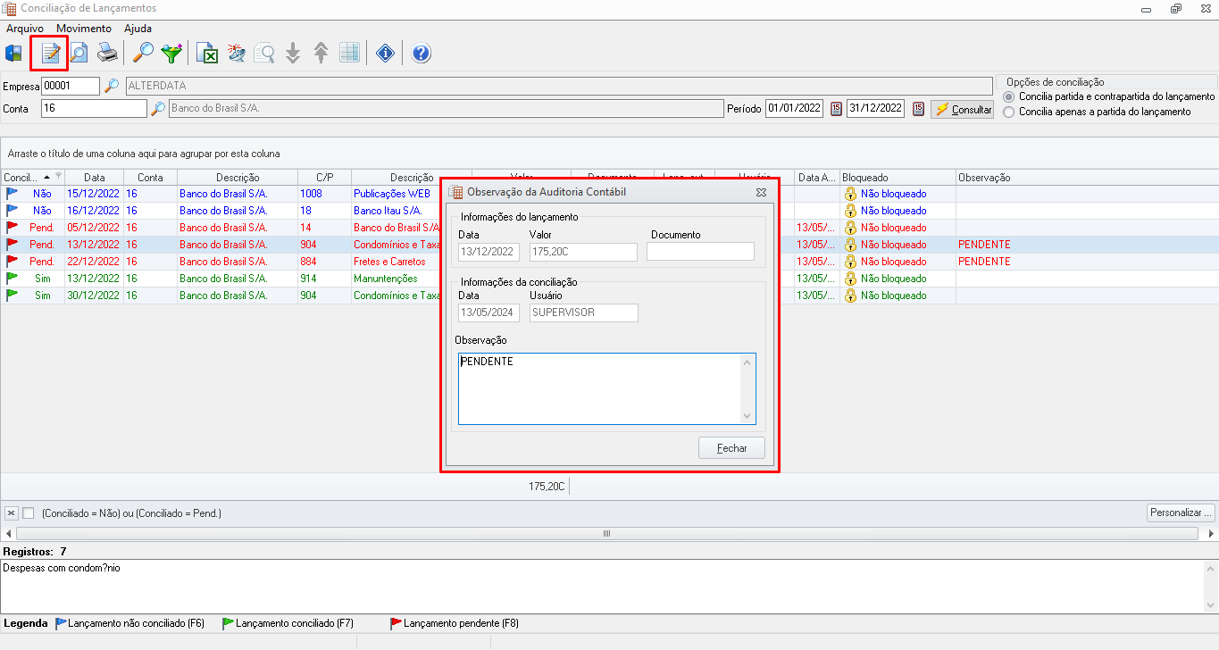Open calendar for end date 31/12/2022
1219x650 pixels.
tap(917, 109)
